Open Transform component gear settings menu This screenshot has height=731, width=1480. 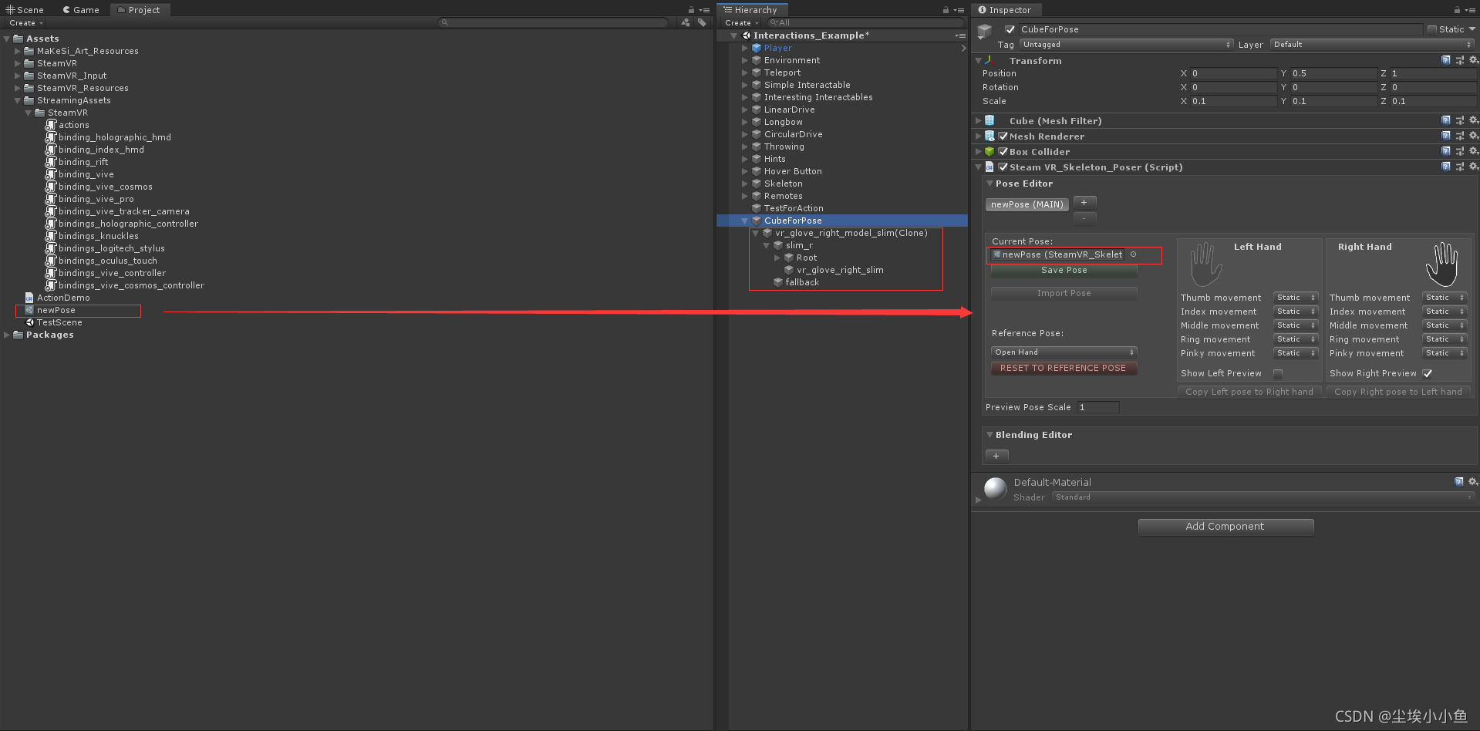[x=1473, y=60]
